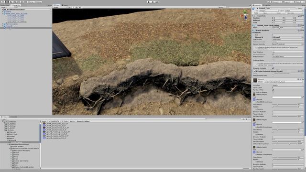Switch to the Console tab
This screenshot has height=172, width=306.
coord(14,117)
